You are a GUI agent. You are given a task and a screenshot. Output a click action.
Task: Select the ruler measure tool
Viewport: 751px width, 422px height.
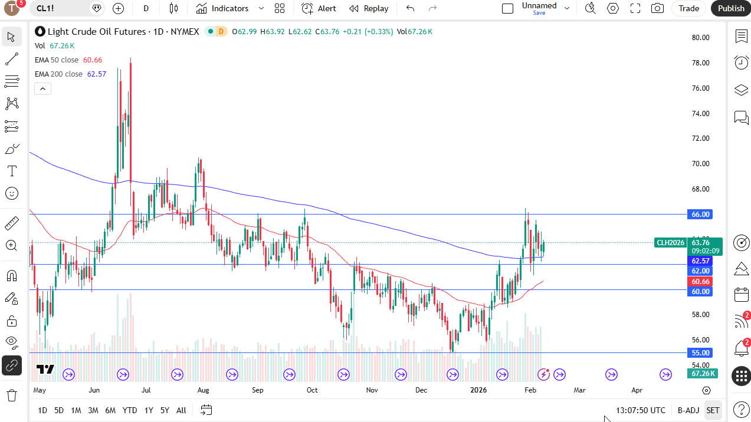11,223
